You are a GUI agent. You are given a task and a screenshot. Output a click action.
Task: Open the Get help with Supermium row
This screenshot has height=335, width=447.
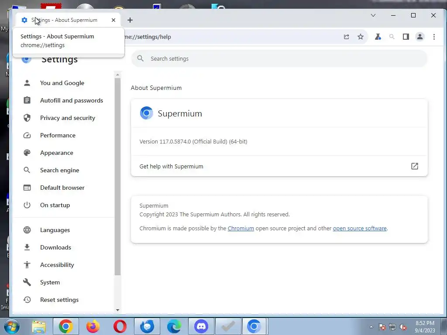pyautogui.click(x=279, y=166)
